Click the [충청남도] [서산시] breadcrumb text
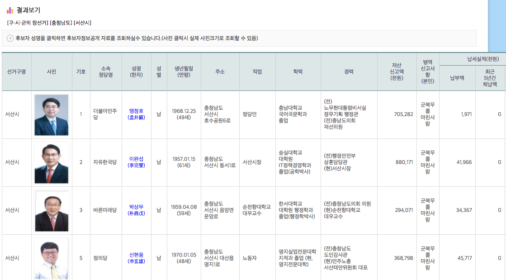 71,23
